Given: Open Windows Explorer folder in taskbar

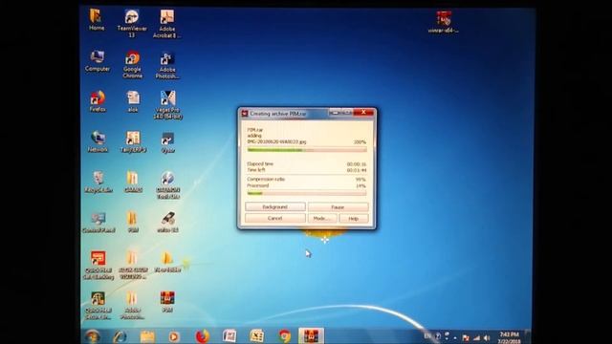Looking at the screenshot, I should (147, 336).
